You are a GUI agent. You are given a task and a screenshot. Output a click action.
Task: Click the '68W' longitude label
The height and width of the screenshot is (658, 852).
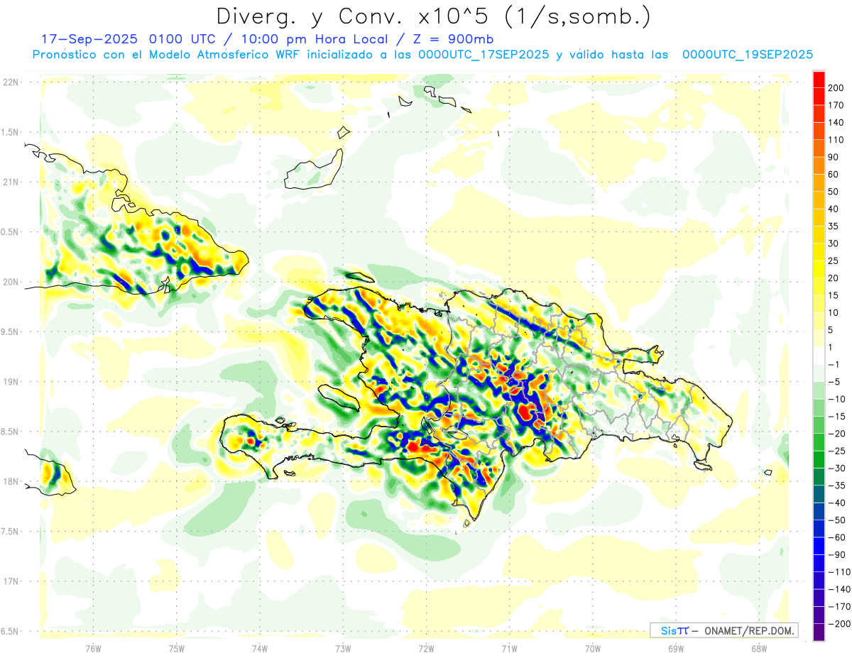(759, 649)
